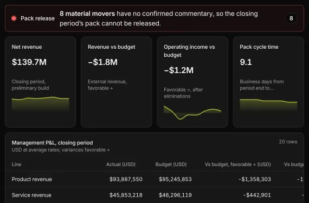Click the Pack cycle time sparkline chart
This screenshot has height=203, width=309.
click(268, 105)
